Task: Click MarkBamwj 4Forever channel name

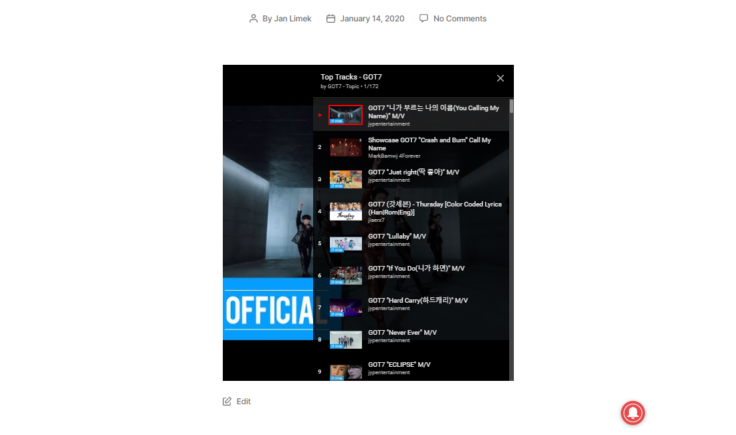Action: [x=394, y=156]
